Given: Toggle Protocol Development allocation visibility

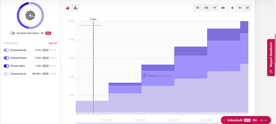Looking at the screenshot, I should [x=6, y=58].
